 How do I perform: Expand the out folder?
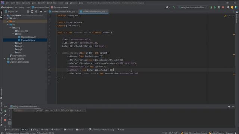coord(7,22)
